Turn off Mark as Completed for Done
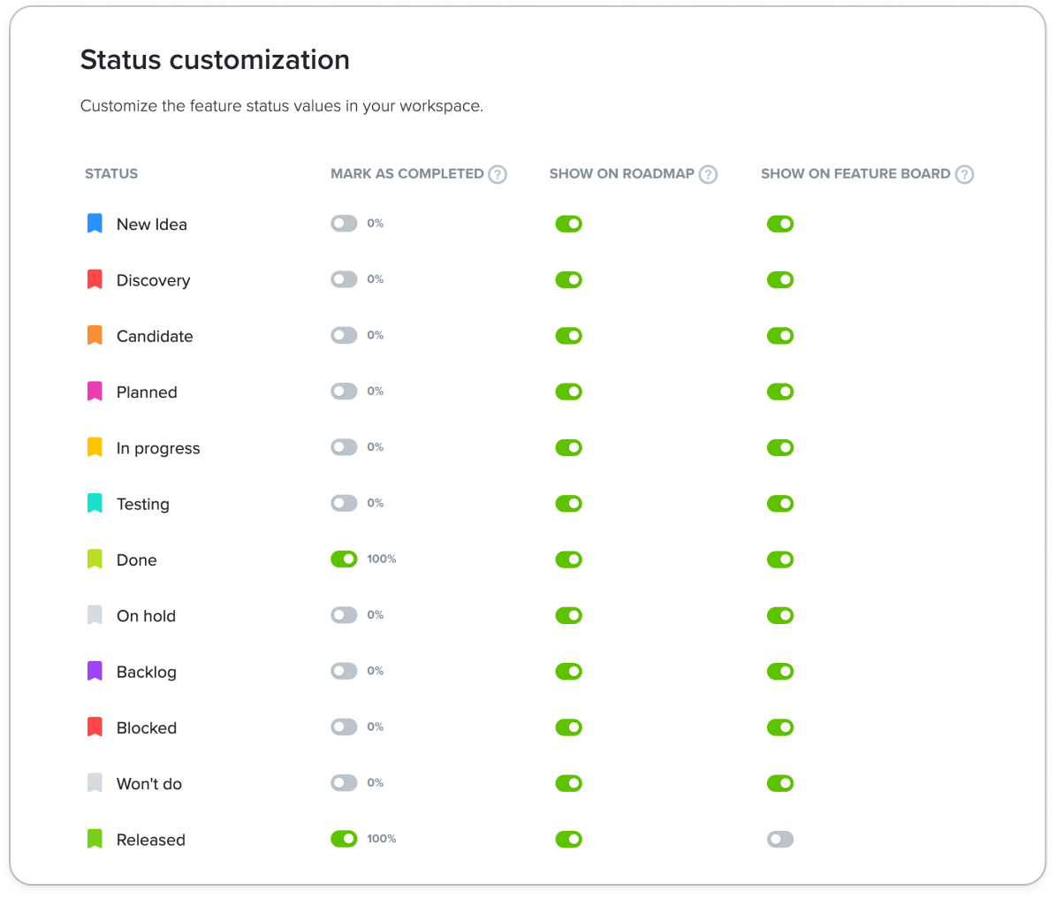Viewport: 1056px width, 898px height. point(344,559)
